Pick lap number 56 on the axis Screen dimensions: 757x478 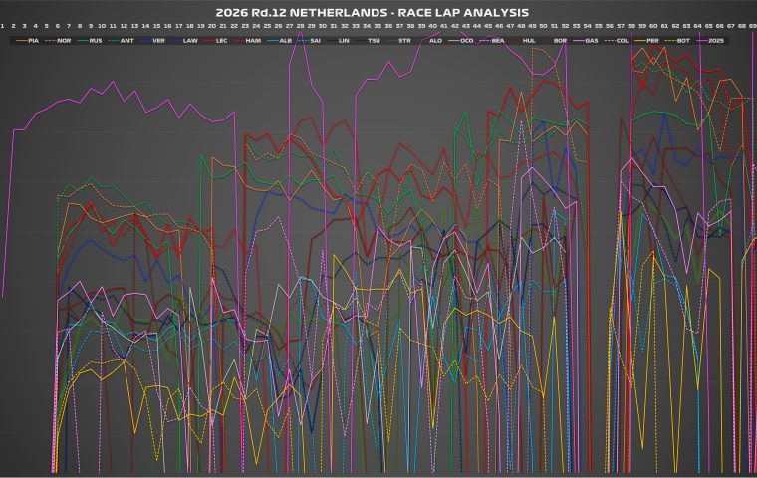[x=610, y=26]
